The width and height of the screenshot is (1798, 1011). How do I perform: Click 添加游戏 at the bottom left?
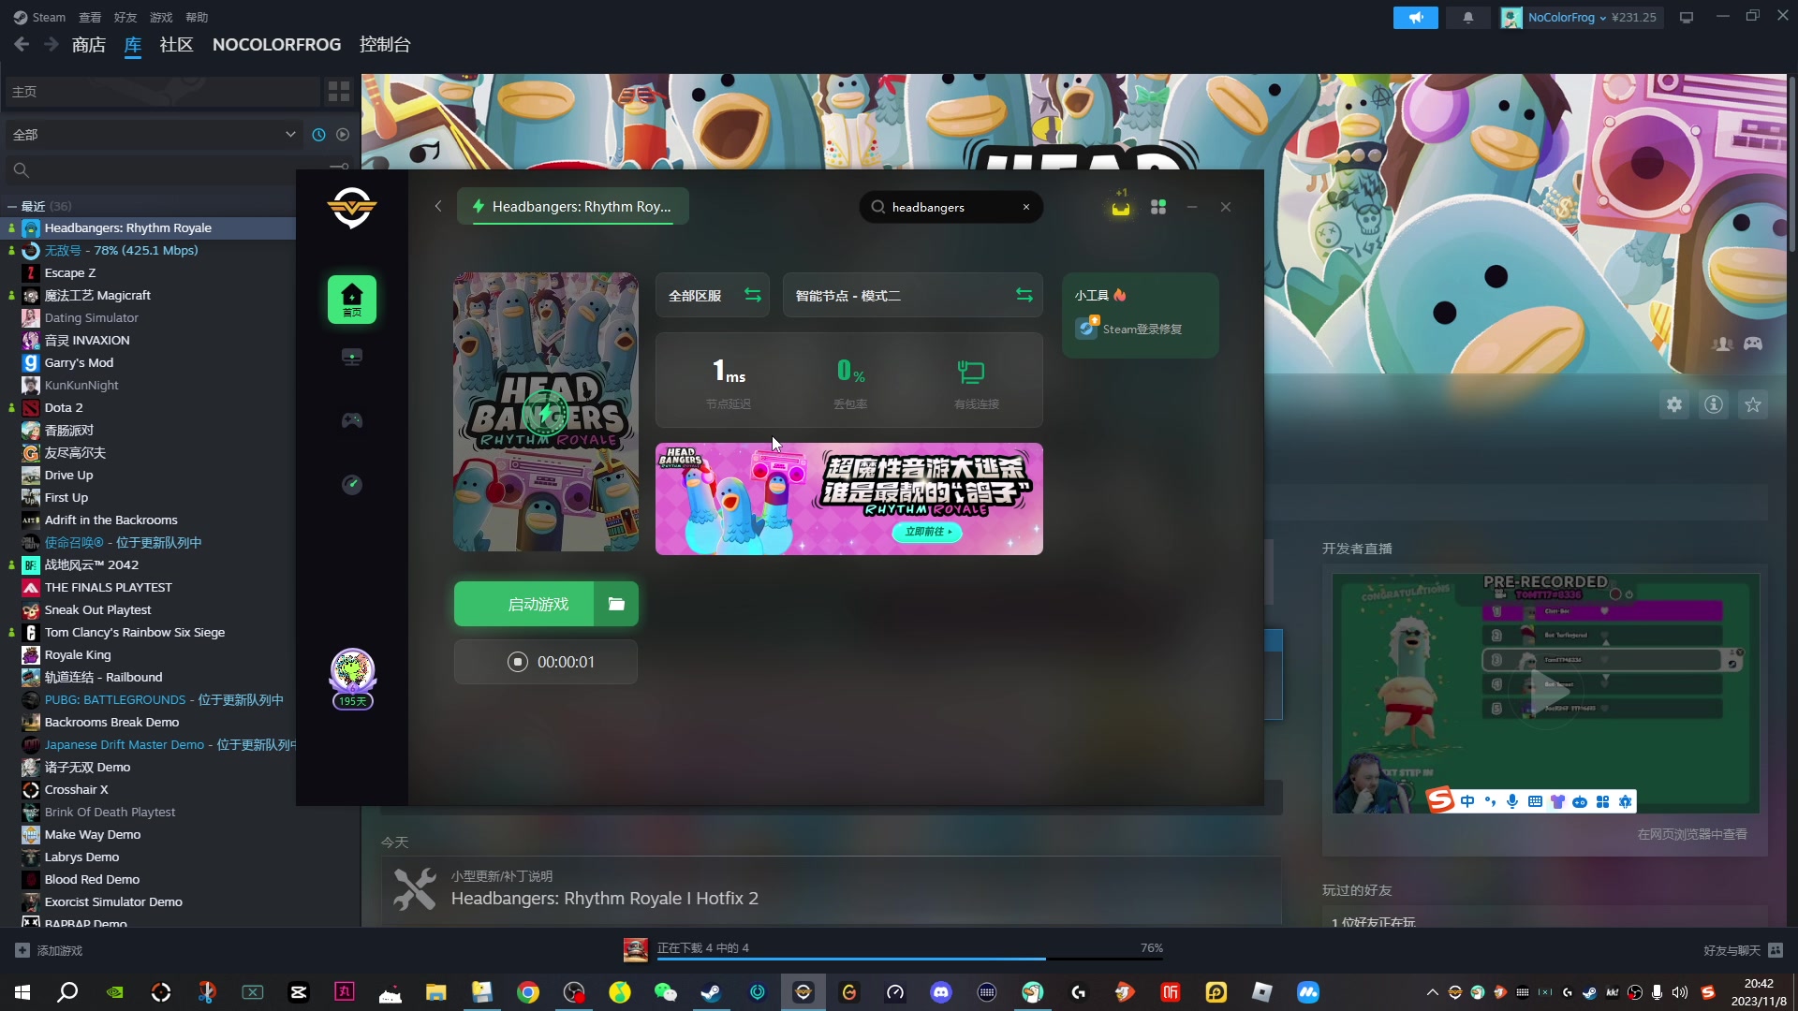50,950
